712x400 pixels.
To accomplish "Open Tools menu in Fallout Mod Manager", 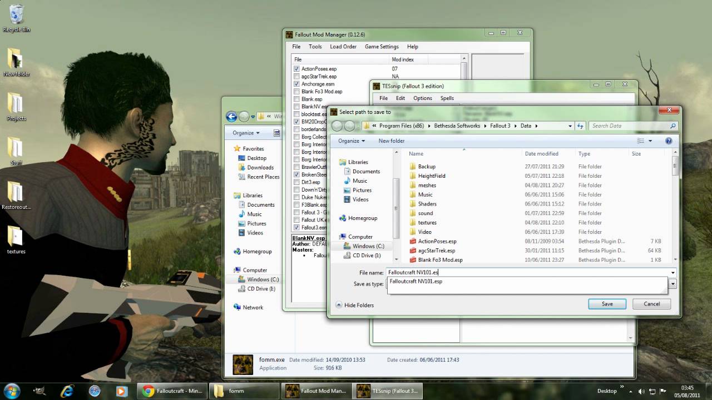I will point(315,47).
